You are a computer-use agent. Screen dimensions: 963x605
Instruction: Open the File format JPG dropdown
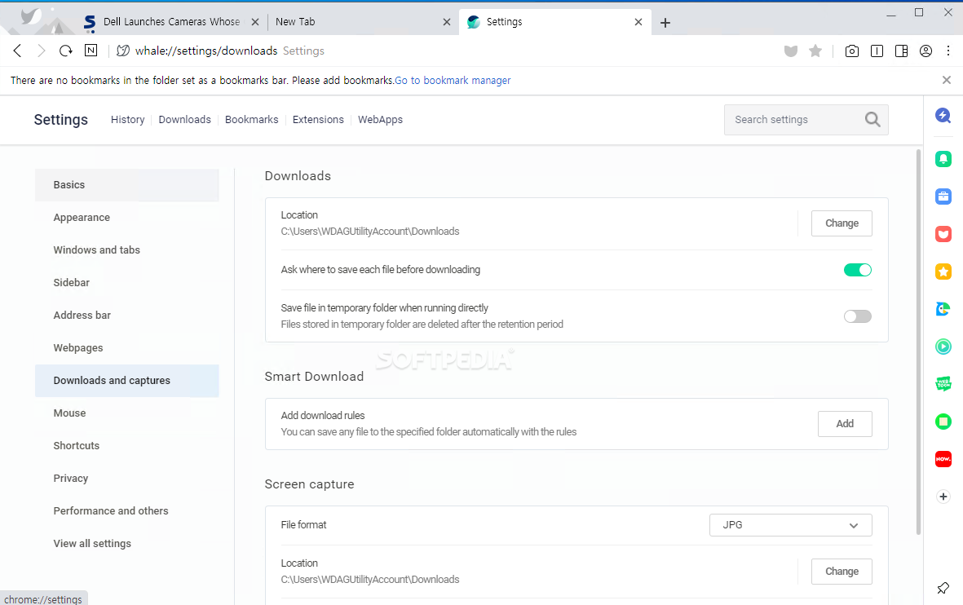point(790,525)
